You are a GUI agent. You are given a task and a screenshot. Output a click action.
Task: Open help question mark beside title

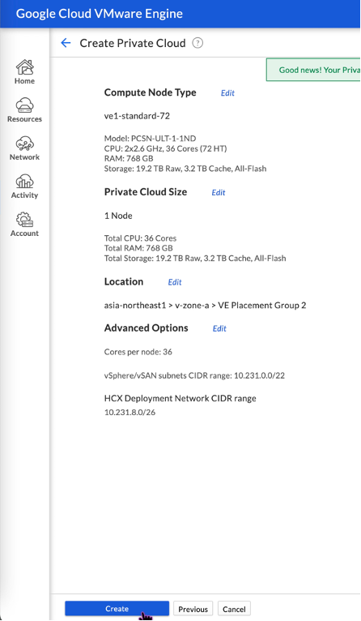(197, 43)
